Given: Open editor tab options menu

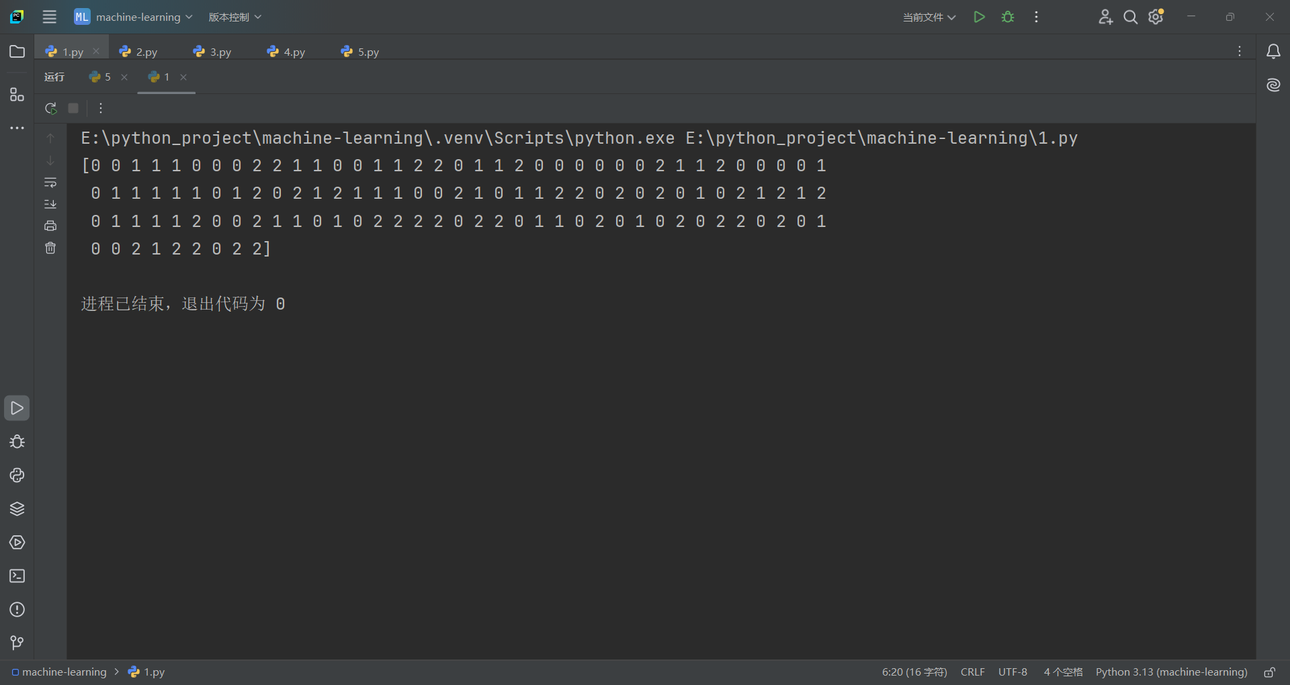Looking at the screenshot, I should [1240, 52].
